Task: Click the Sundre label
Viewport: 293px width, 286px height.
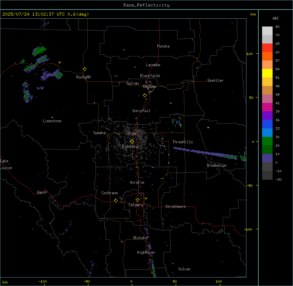Action: (x=99, y=133)
